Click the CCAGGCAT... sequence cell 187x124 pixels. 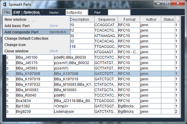(x=106, y=25)
